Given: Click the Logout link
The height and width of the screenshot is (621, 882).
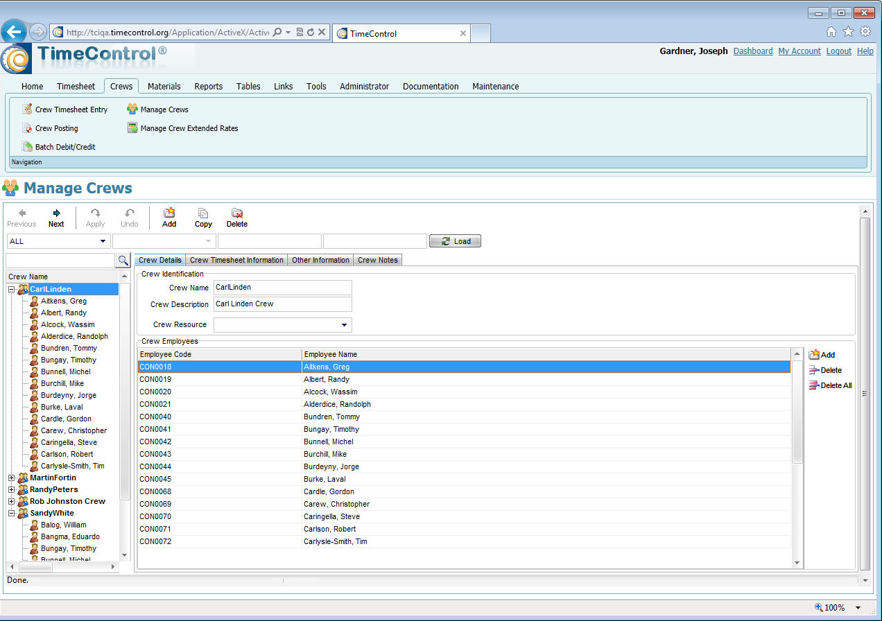Looking at the screenshot, I should (x=839, y=51).
